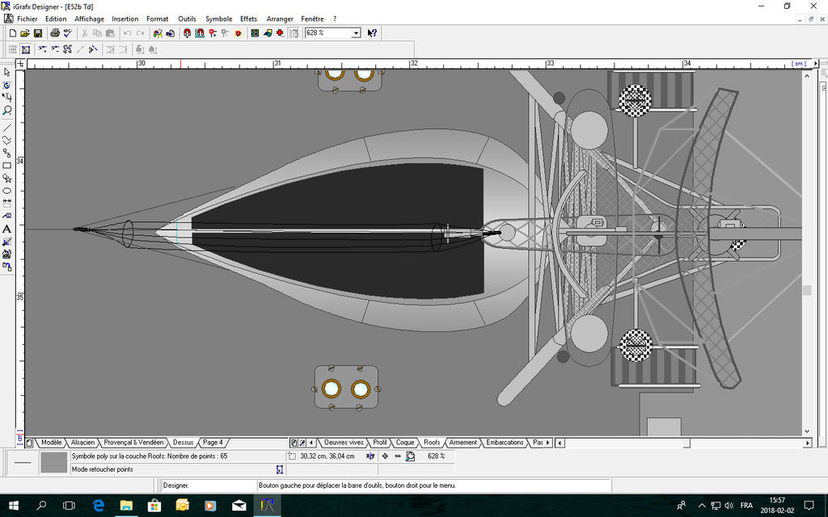Click the zoom page icon beside 628 %
The image size is (828, 517).
coord(410,456)
